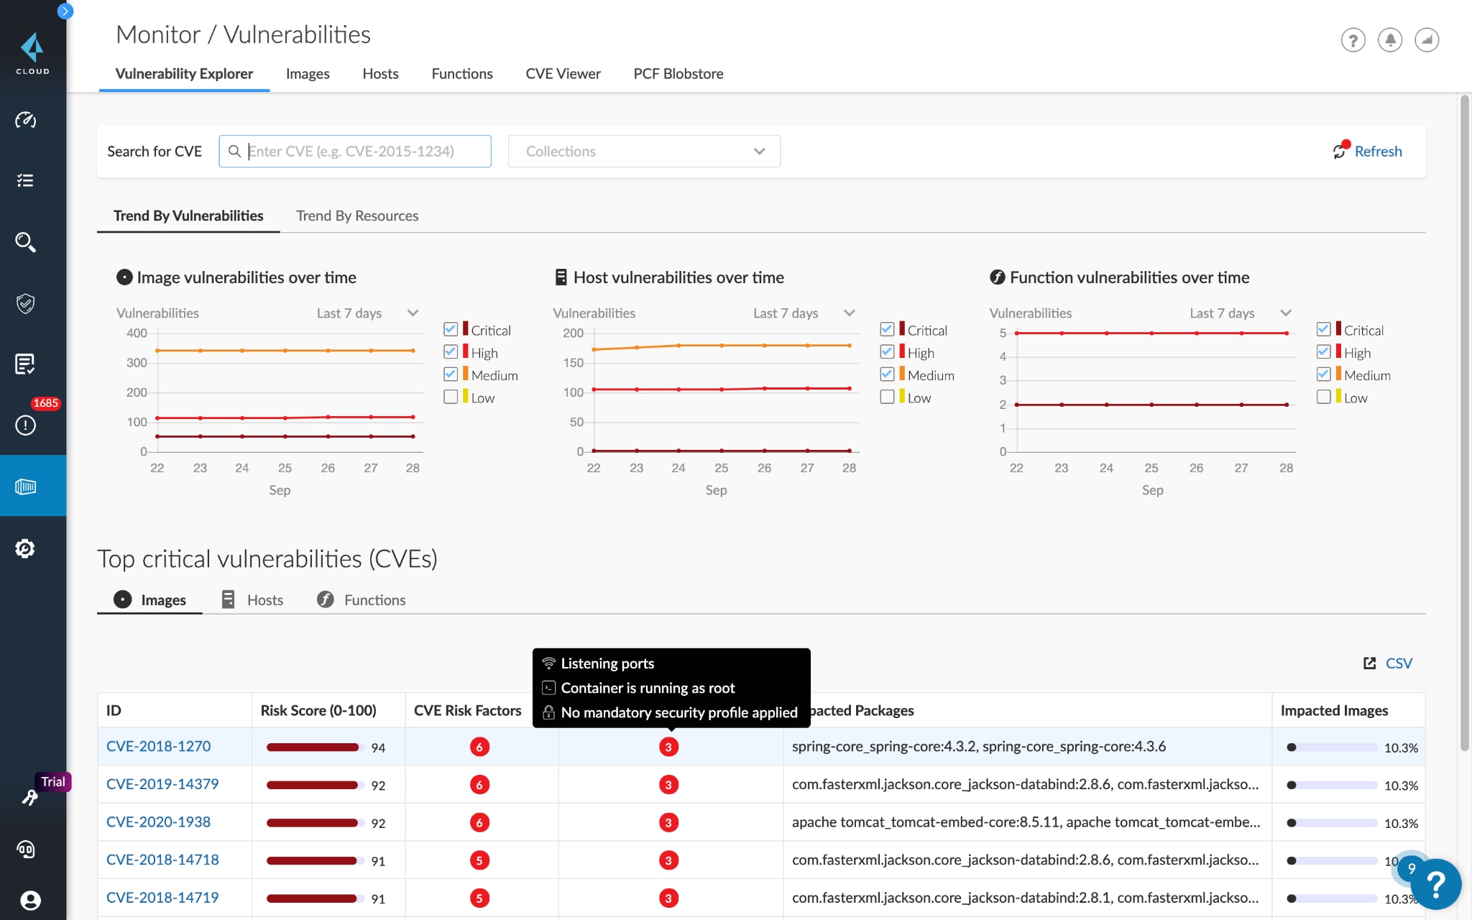Open the CVE Viewer tab
This screenshot has height=920, width=1472.
[x=563, y=73]
